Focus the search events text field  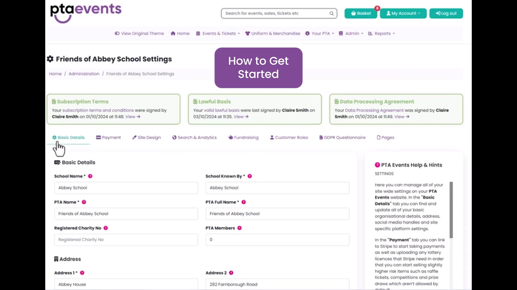point(276,13)
